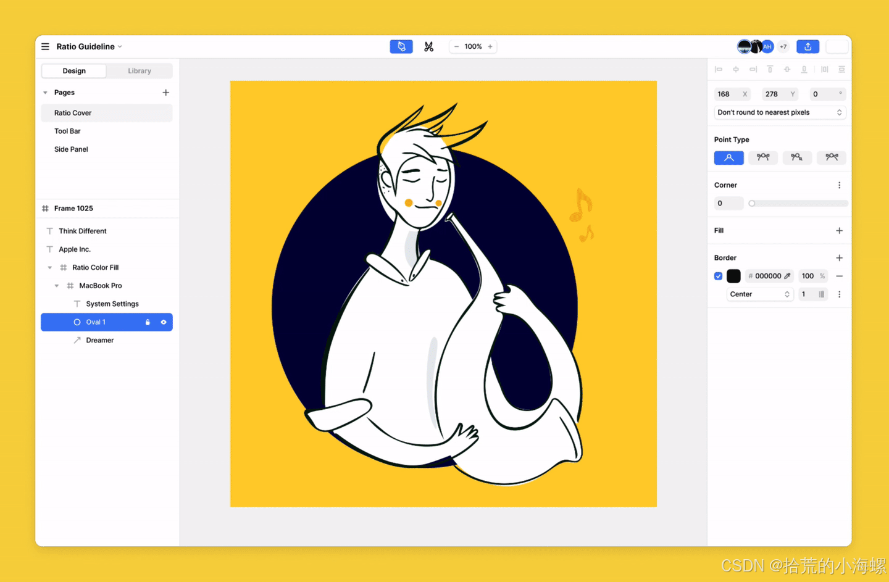Click the blue share export button
889x582 pixels.
click(x=808, y=47)
